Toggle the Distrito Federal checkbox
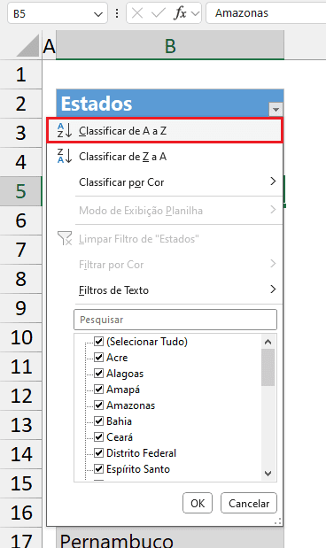Viewport: 326px width, 548px height. [99, 453]
